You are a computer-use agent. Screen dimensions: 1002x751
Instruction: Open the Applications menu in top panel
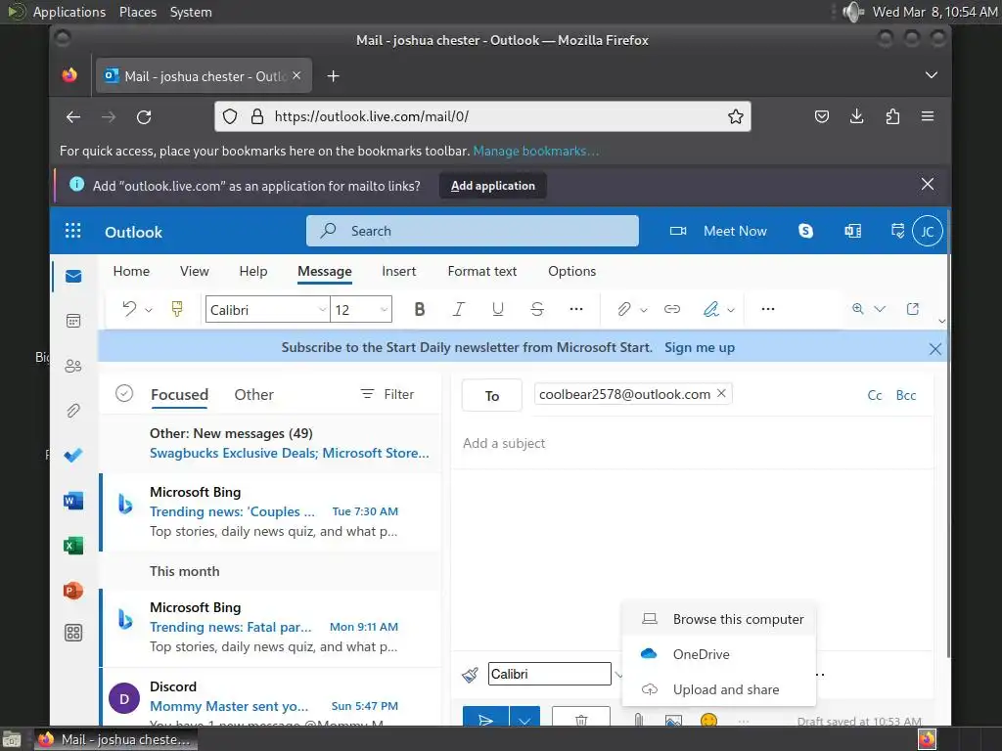coord(69,12)
